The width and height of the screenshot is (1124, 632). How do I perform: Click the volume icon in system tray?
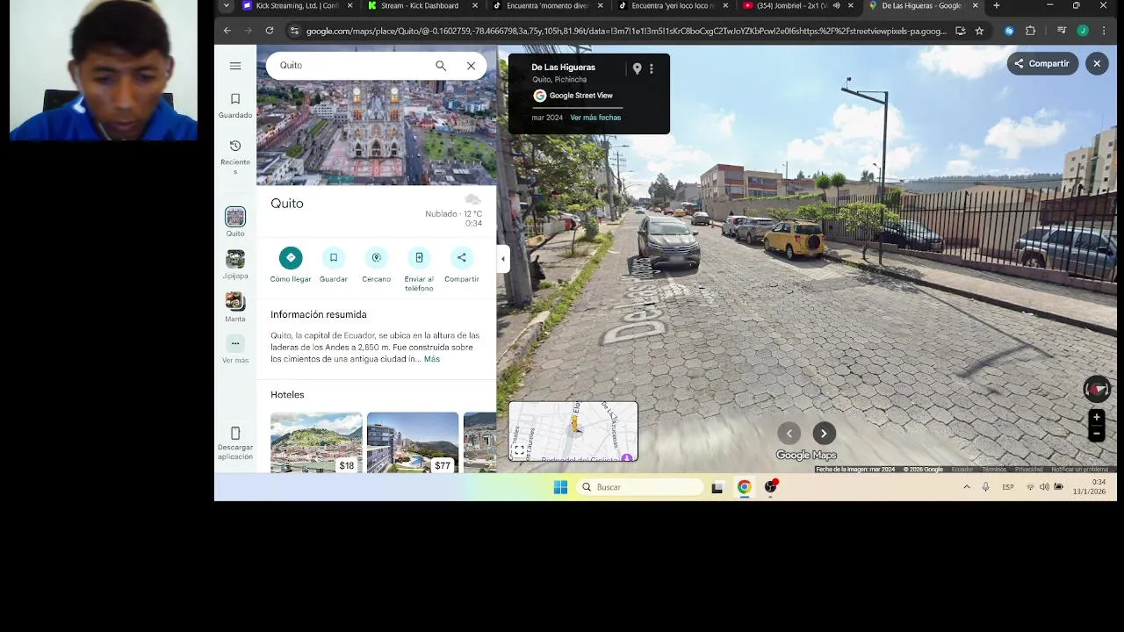(1044, 487)
